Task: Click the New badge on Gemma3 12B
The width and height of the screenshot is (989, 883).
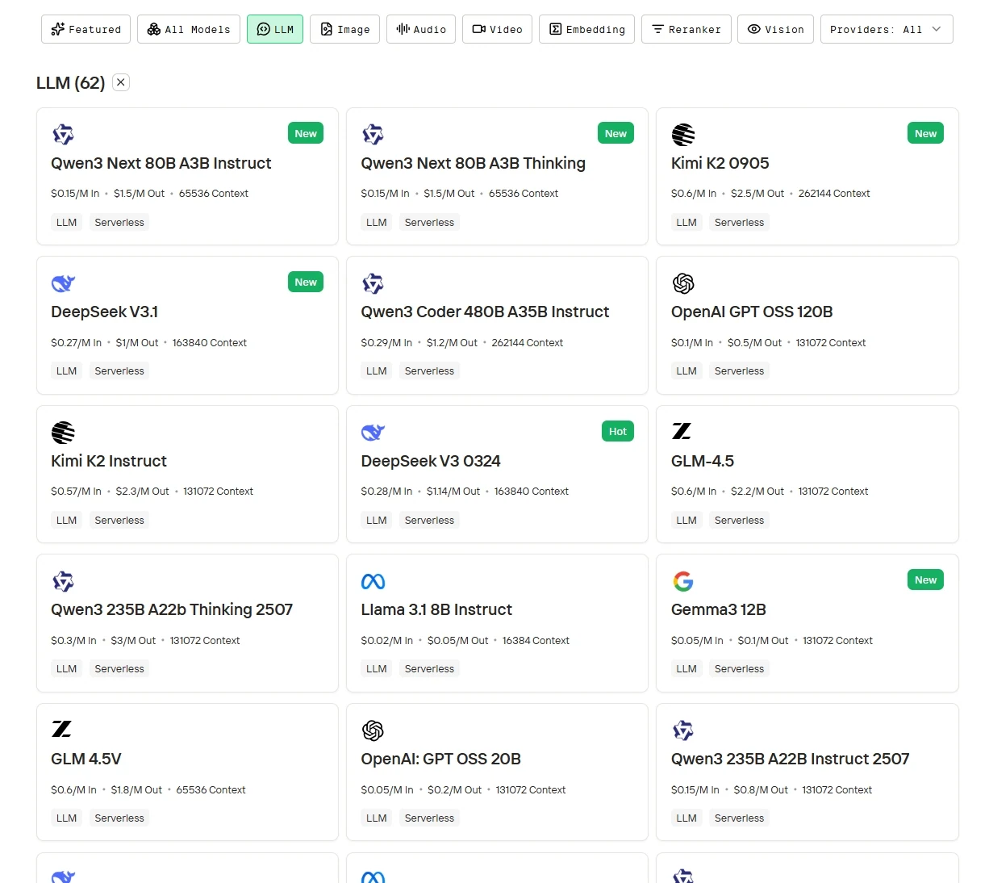Action: click(x=926, y=580)
